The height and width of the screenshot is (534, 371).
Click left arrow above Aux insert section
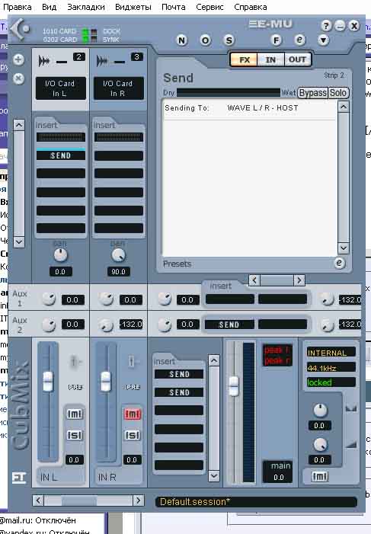[x=254, y=280]
